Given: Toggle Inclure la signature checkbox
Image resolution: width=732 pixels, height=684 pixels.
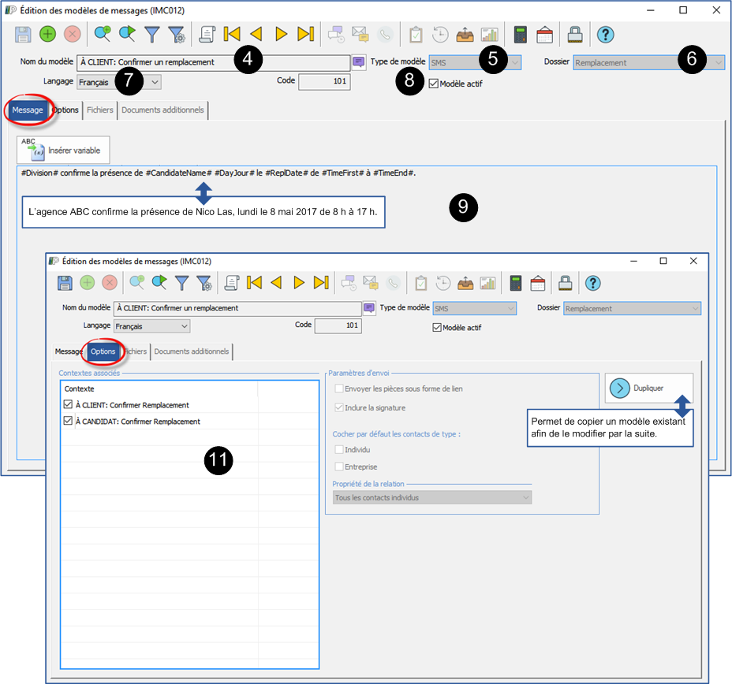Looking at the screenshot, I should coord(339,407).
